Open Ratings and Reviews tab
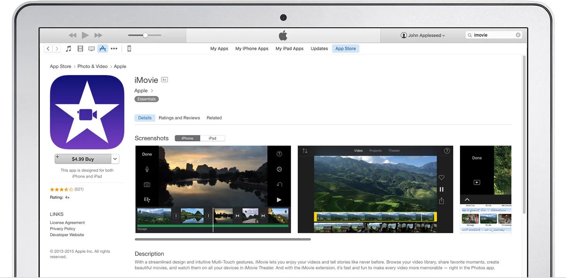566x278 pixels. (179, 118)
